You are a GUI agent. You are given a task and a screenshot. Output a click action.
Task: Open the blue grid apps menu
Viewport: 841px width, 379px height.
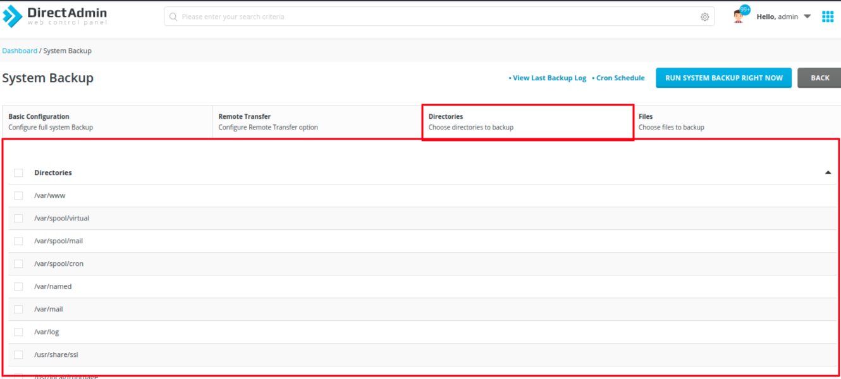pyautogui.click(x=827, y=17)
